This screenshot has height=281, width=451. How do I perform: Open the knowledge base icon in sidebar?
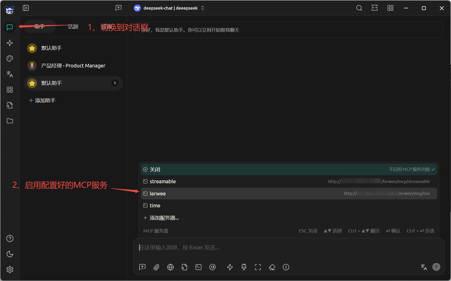coord(10,105)
